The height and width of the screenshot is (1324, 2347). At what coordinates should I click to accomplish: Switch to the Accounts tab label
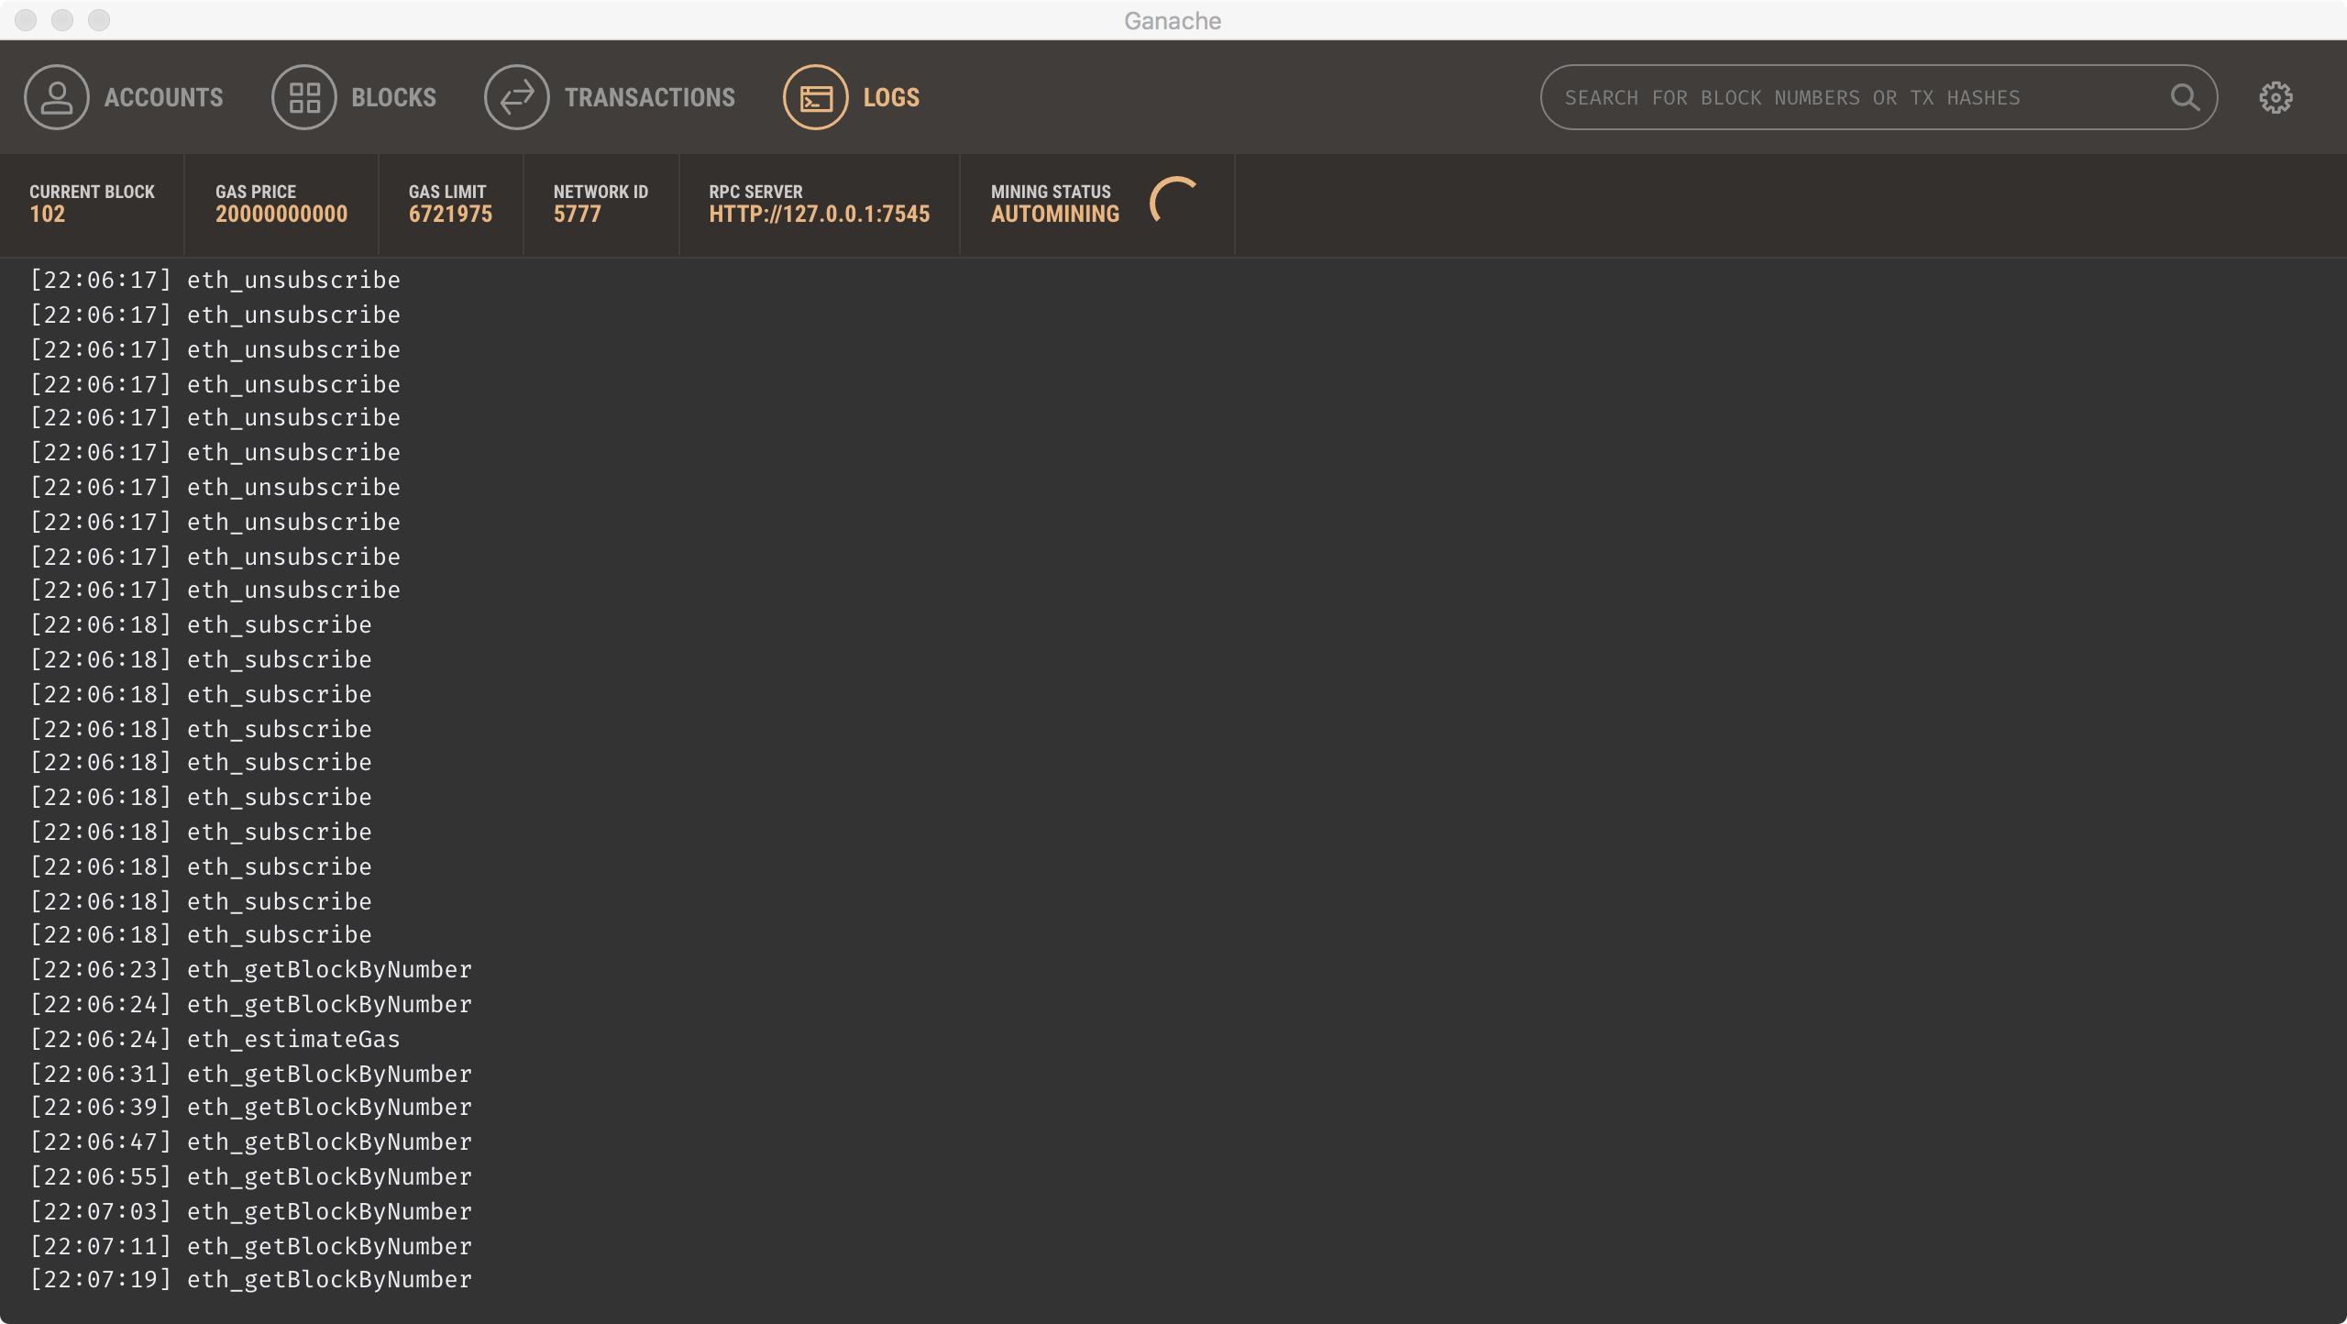coord(163,97)
